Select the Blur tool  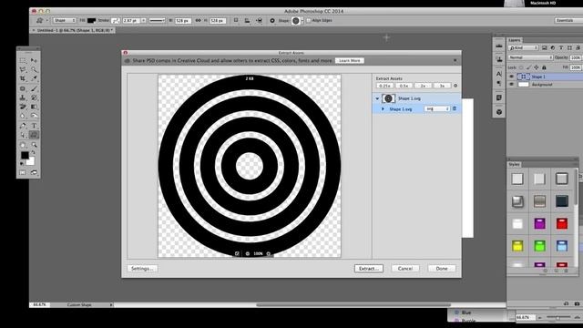23,116
